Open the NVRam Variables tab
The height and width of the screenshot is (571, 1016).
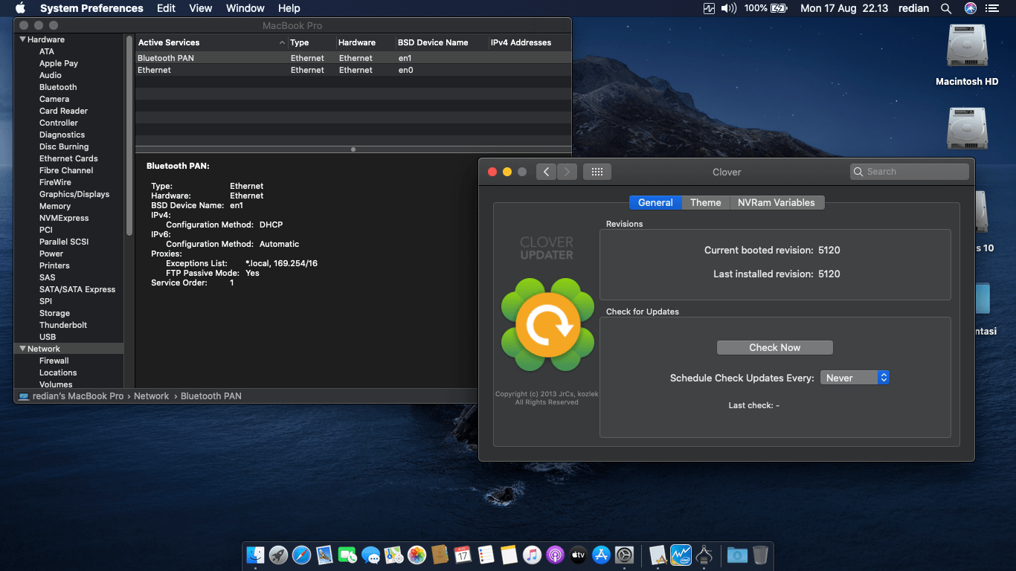tap(777, 202)
